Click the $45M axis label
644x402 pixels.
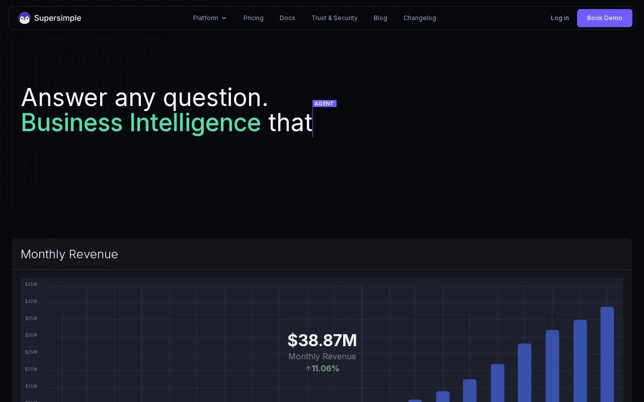[x=31, y=284]
